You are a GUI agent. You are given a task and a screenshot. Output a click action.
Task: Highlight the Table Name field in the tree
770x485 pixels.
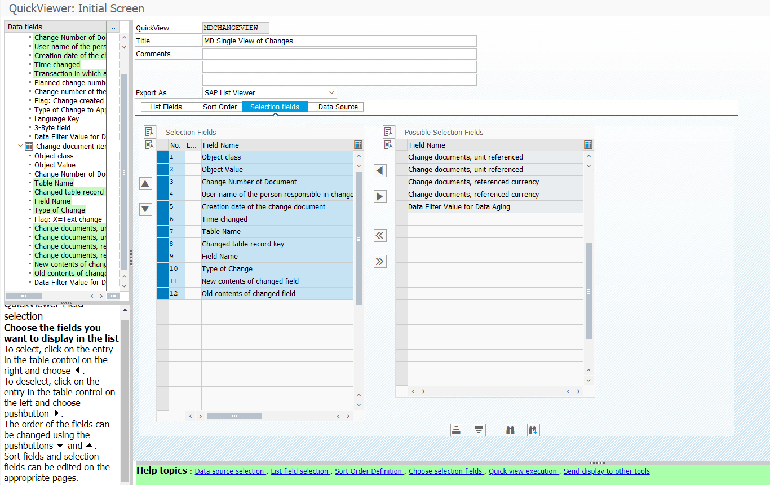(54, 183)
